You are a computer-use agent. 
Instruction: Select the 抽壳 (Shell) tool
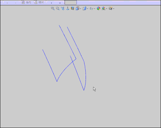point(26,2)
